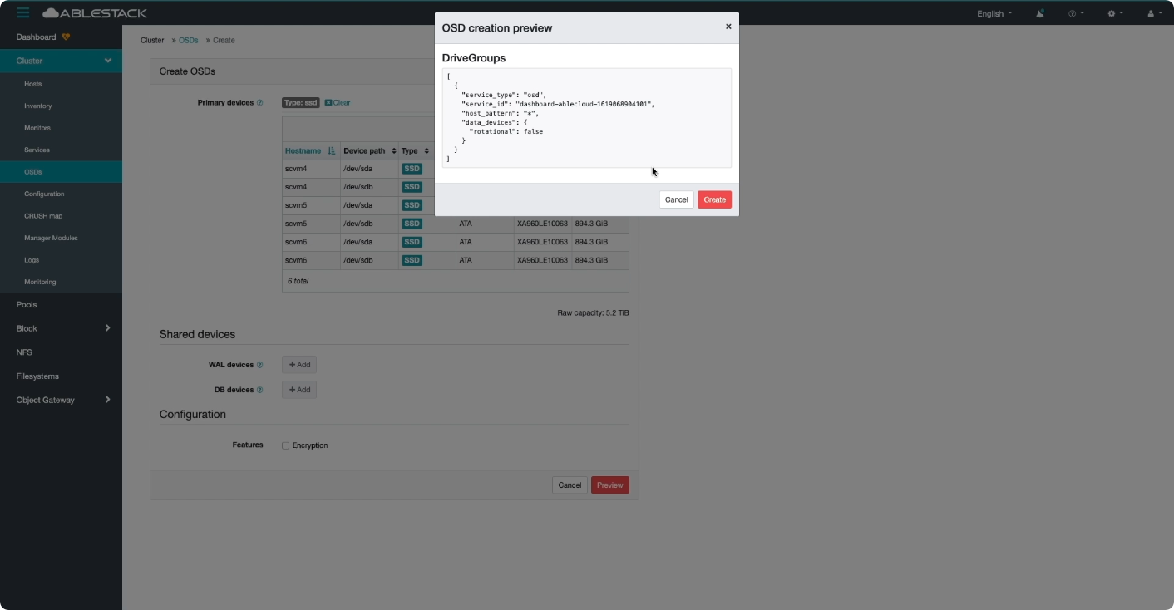1174x610 pixels.
Task: Add WAL devices
Action: pyautogui.click(x=299, y=365)
